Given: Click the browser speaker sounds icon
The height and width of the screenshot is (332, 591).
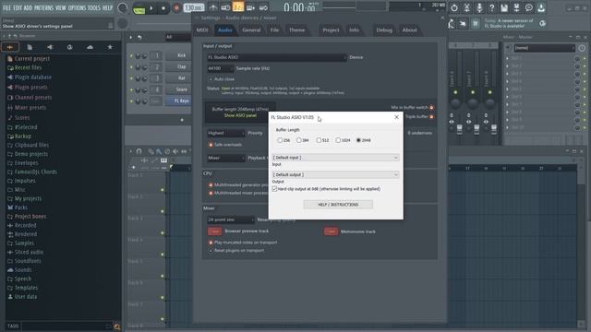Looking at the screenshot, I should tap(50, 47).
